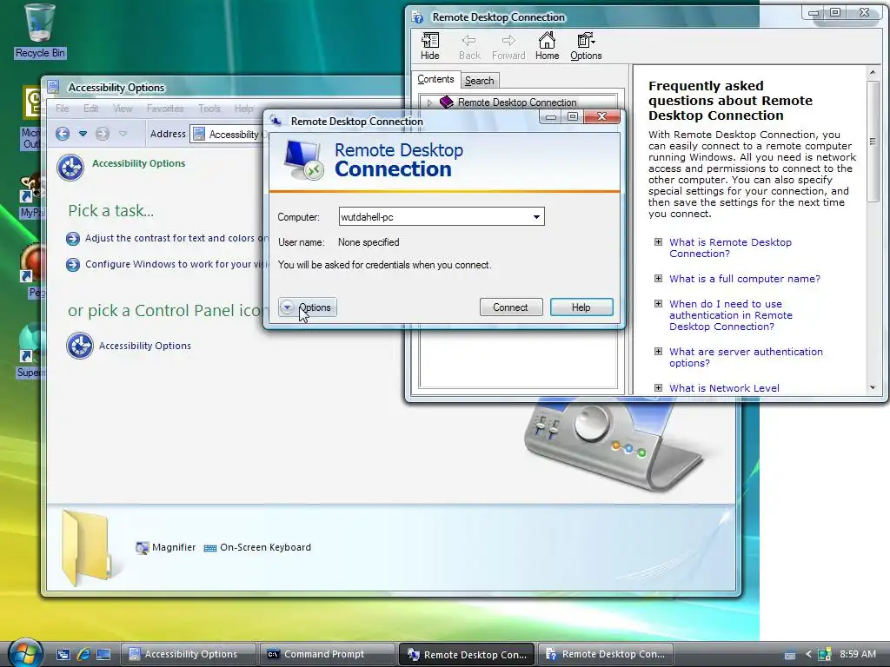Open the Options menu in help toolbar

[x=586, y=46]
